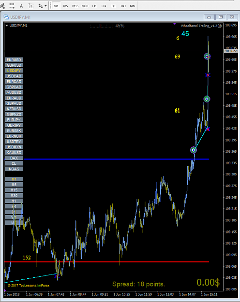This screenshot has height=302, width=240.
Task: Select USDMXN on the chart panel
Action: [x=14, y=147]
